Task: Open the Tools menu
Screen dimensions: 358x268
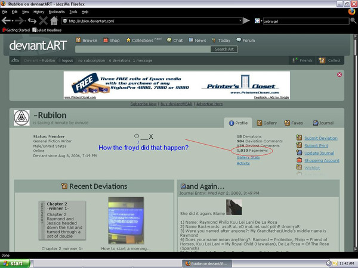Action: pyautogui.click(x=73, y=12)
